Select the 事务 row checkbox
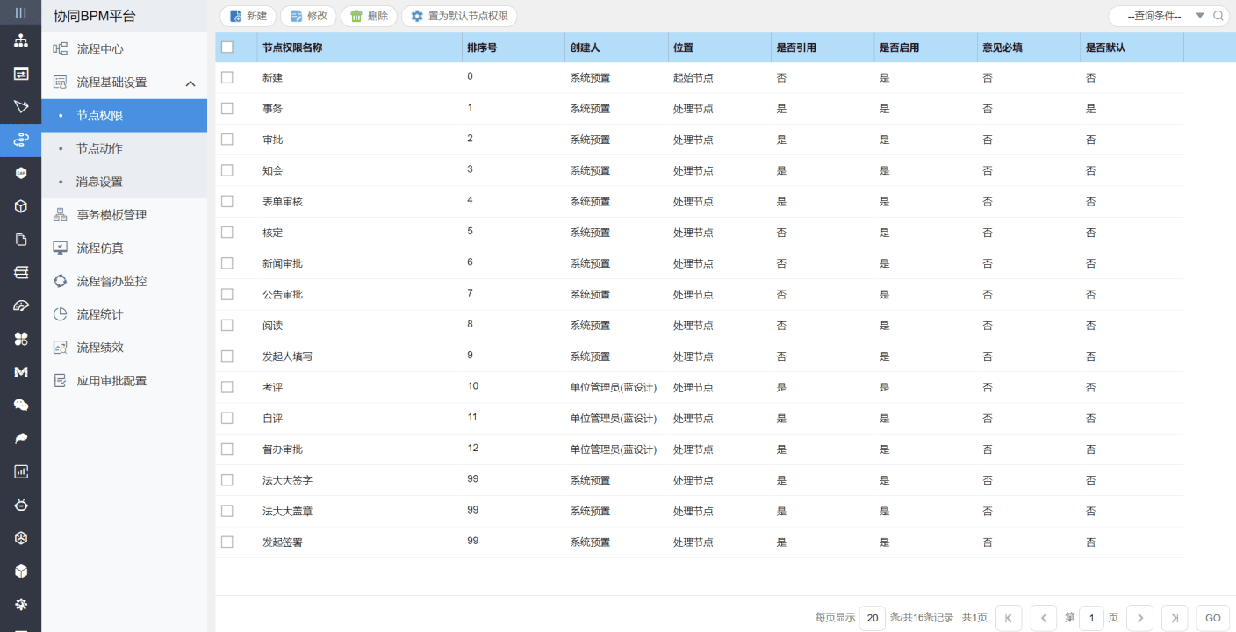This screenshot has height=632, width=1236. (x=227, y=108)
